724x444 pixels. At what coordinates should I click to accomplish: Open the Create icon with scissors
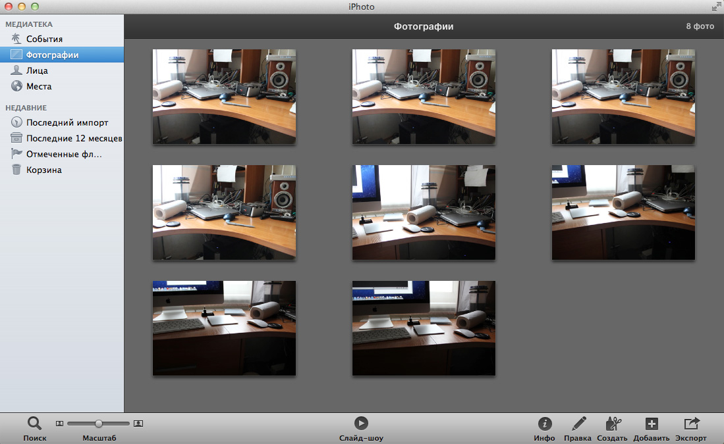point(612,424)
